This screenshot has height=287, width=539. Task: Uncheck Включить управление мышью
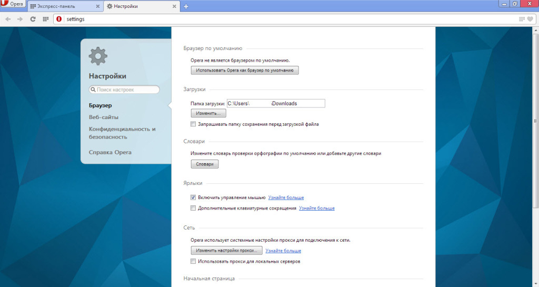(x=193, y=197)
